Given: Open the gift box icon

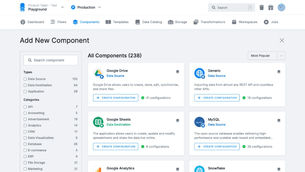Looking at the screenshot, I should 270,7.
